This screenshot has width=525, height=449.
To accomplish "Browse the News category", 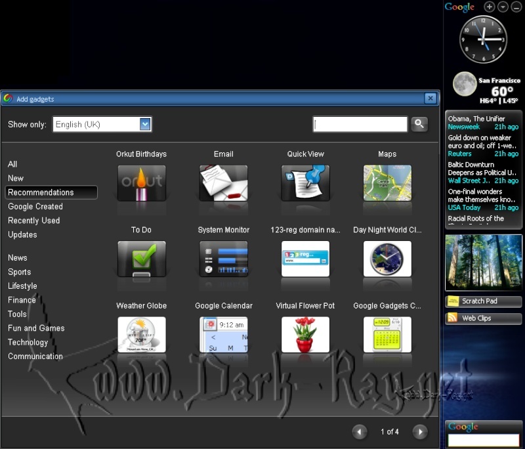I will click(x=18, y=257).
